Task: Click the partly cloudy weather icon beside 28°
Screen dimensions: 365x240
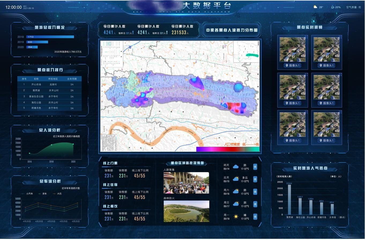Action: 315,7
